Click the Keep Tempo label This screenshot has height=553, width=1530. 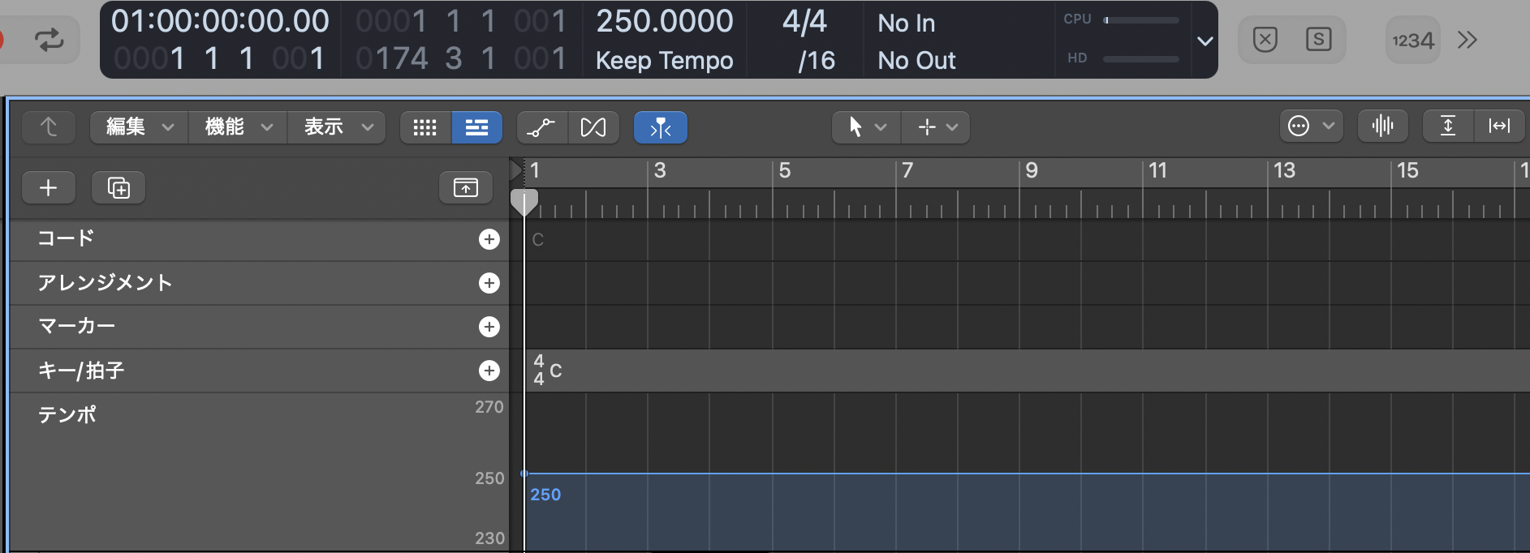coord(664,60)
